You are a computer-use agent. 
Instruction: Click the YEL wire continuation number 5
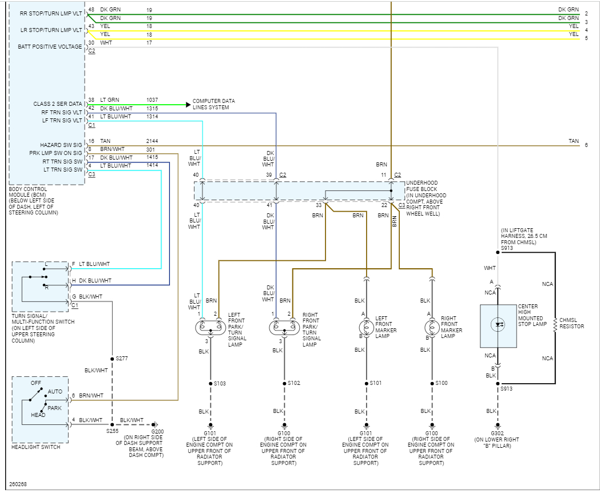[586, 38]
